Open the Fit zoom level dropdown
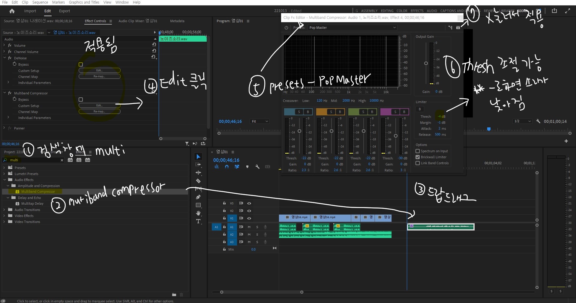576x303 pixels. (x=260, y=121)
